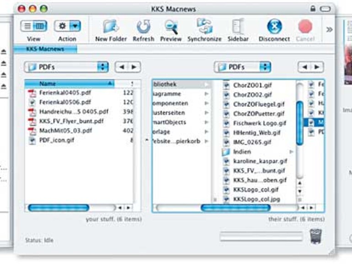Go forward in remote pane history

point(317,67)
